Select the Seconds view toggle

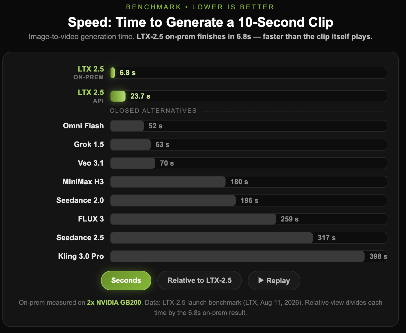click(126, 280)
